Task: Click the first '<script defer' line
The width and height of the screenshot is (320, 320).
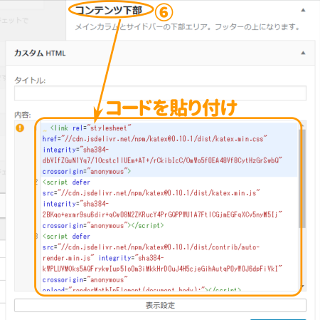Action: [x=66, y=182]
